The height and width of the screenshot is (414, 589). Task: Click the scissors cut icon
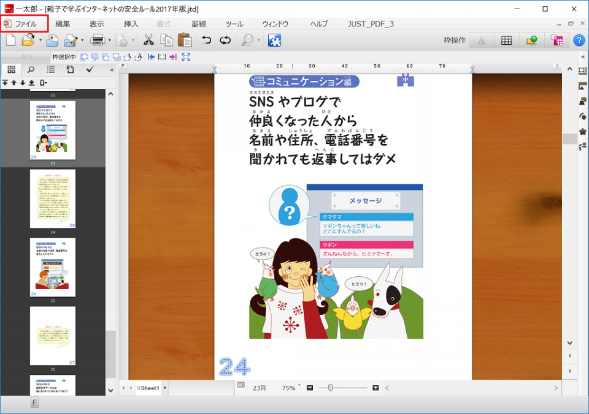[x=148, y=40]
